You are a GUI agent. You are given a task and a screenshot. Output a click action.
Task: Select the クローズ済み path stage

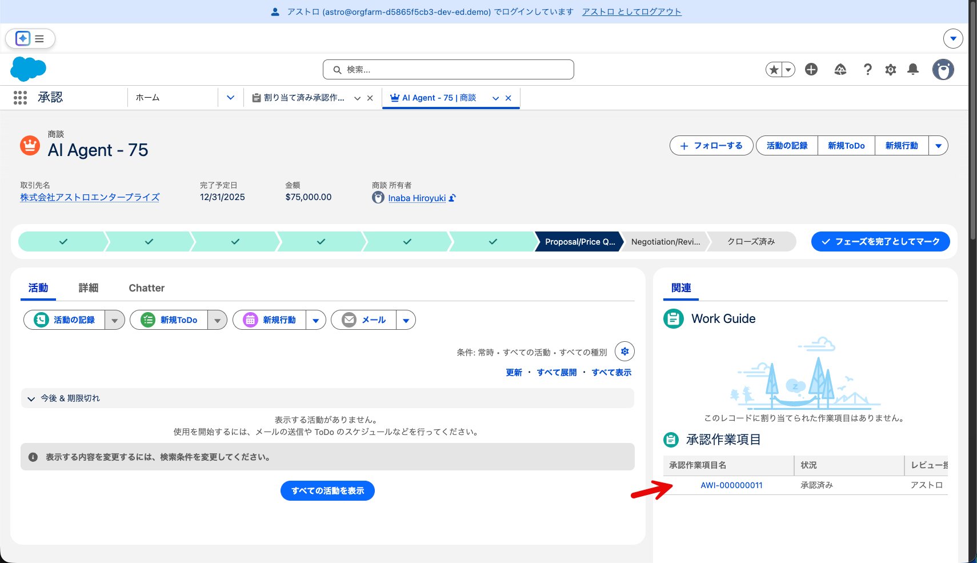[751, 242]
